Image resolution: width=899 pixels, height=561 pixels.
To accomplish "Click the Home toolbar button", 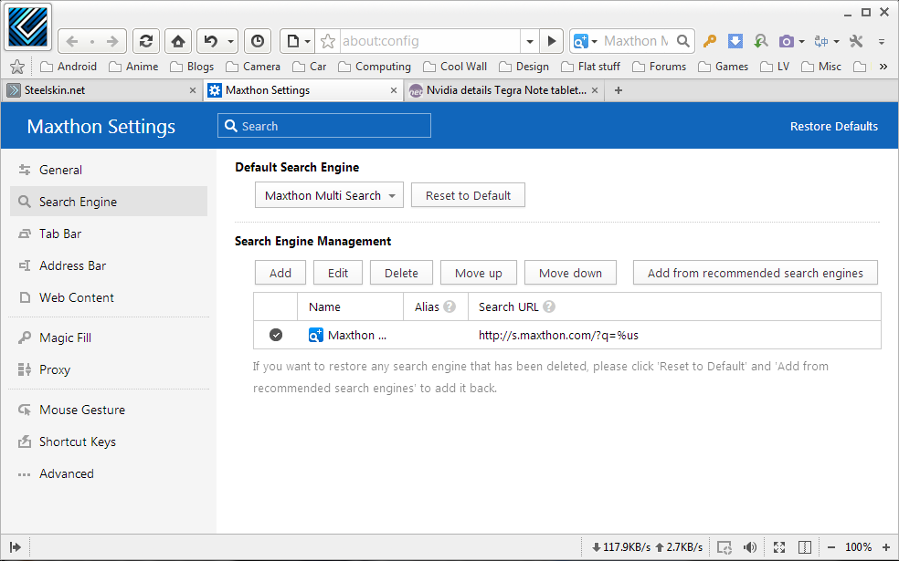I will [179, 41].
